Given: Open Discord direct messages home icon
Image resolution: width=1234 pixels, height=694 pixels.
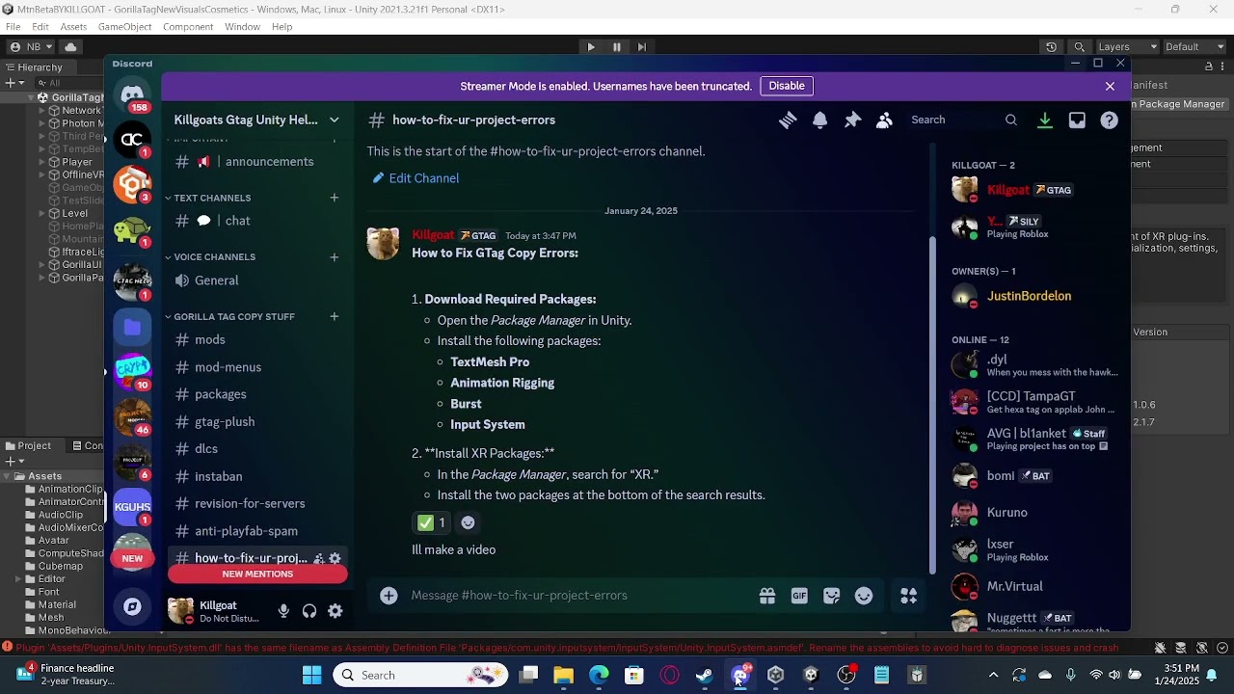Looking at the screenshot, I should (132, 94).
